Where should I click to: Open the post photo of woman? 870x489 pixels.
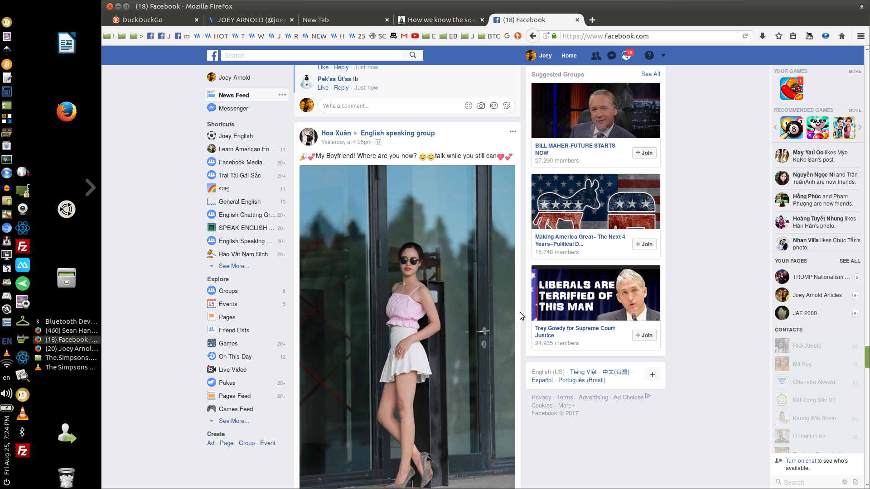407,326
